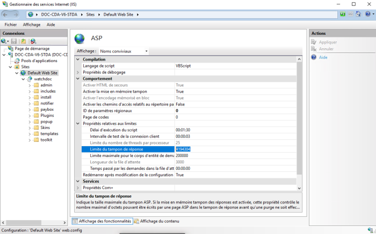This screenshot has width=376, height=234.
Task: Click the create connection globe icon
Action: point(5,41)
